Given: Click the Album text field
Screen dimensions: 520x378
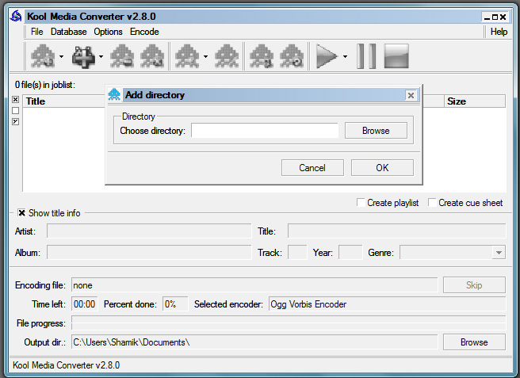Looking at the screenshot, I should click(x=149, y=253).
